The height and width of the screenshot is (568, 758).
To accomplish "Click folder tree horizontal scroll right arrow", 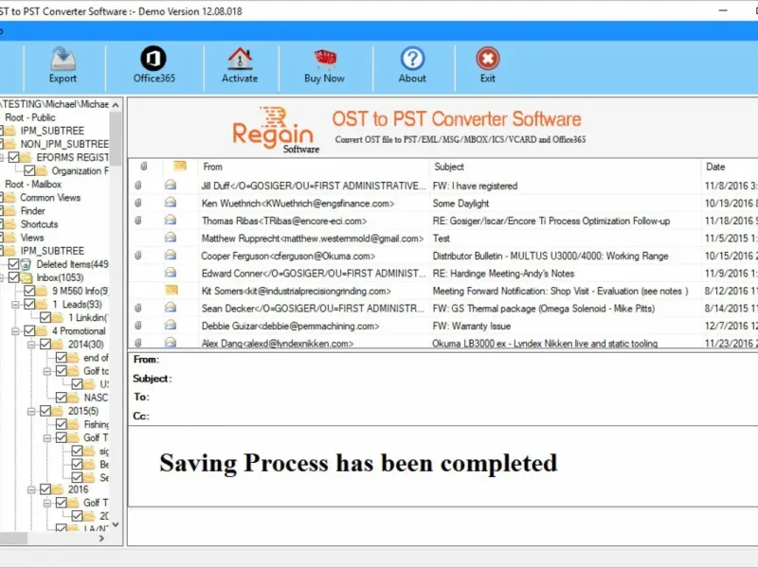I will [101, 538].
